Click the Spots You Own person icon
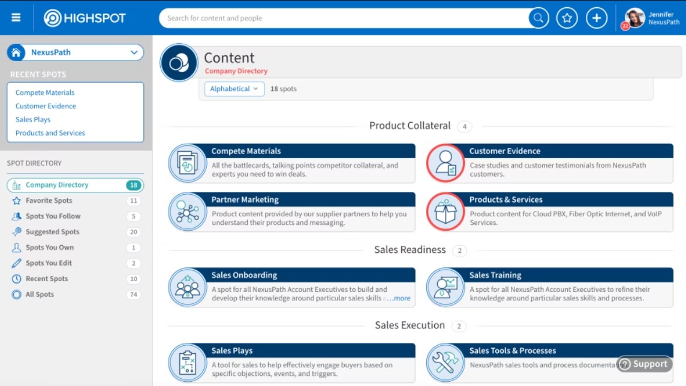This screenshot has width=686, height=386. click(17, 248)
